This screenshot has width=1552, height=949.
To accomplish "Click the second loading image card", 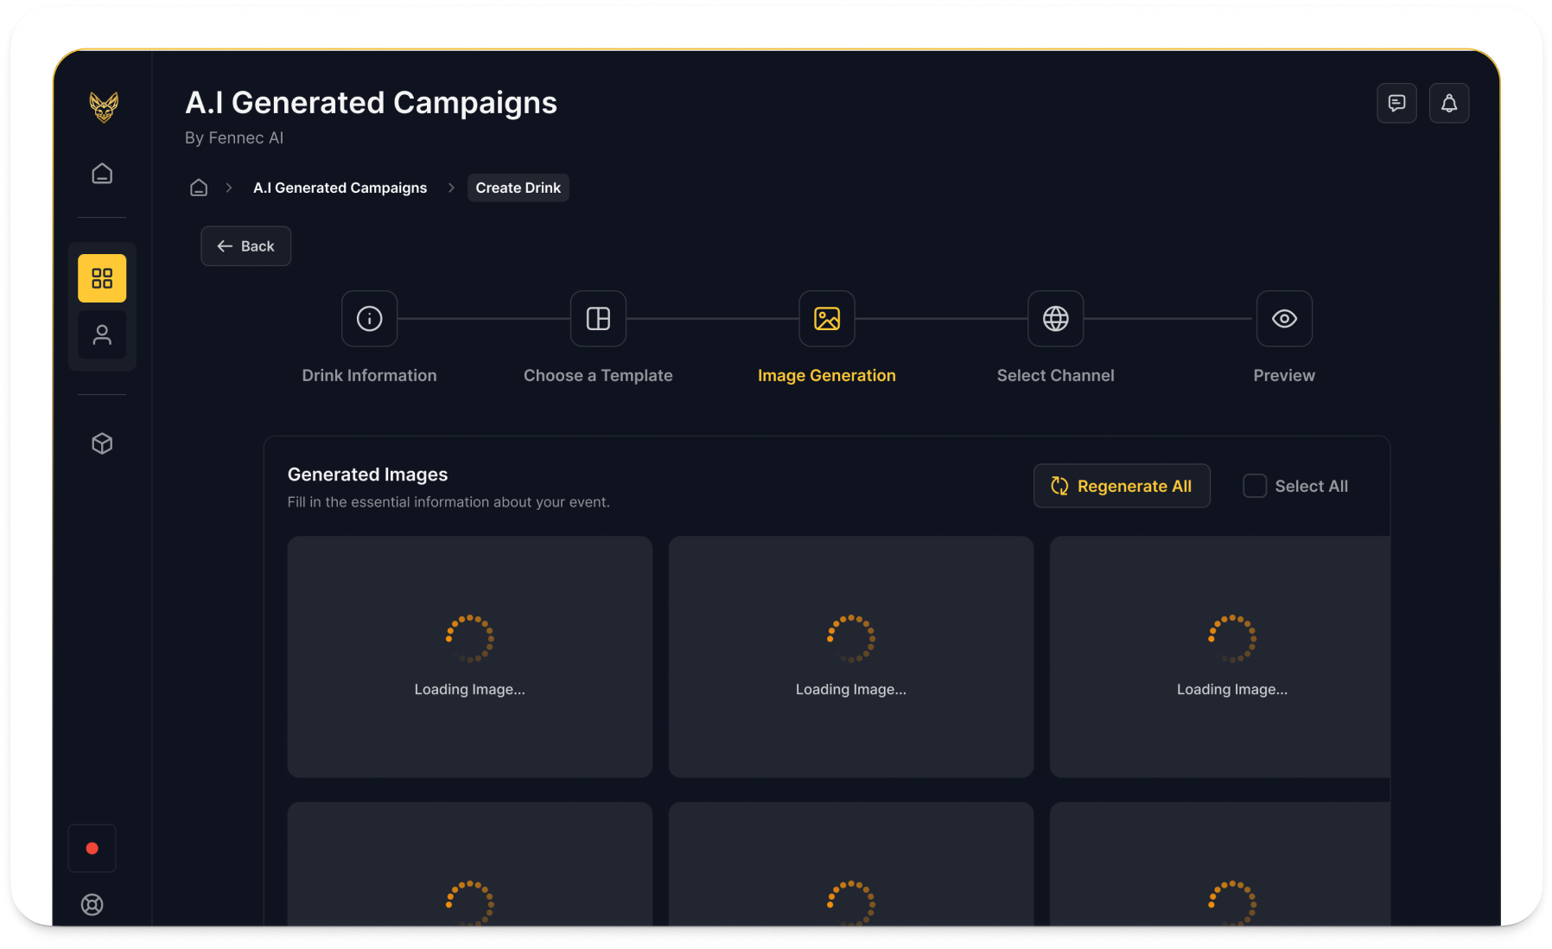I will (x=851, y=657).
